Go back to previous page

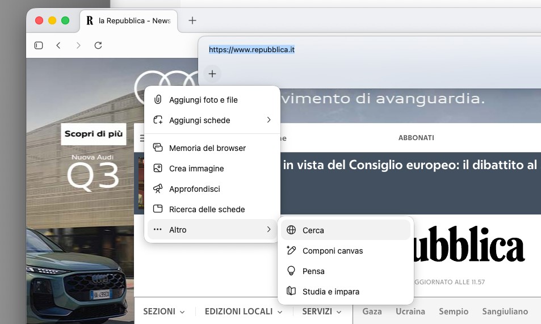coord(58,45)
